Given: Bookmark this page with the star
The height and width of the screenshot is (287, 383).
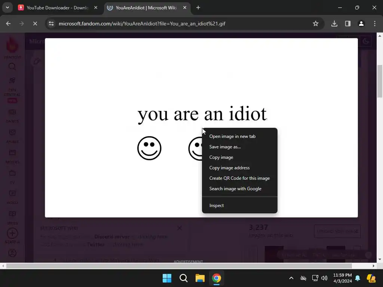Looking at the screenshot, I should click(x=316, y=24).
